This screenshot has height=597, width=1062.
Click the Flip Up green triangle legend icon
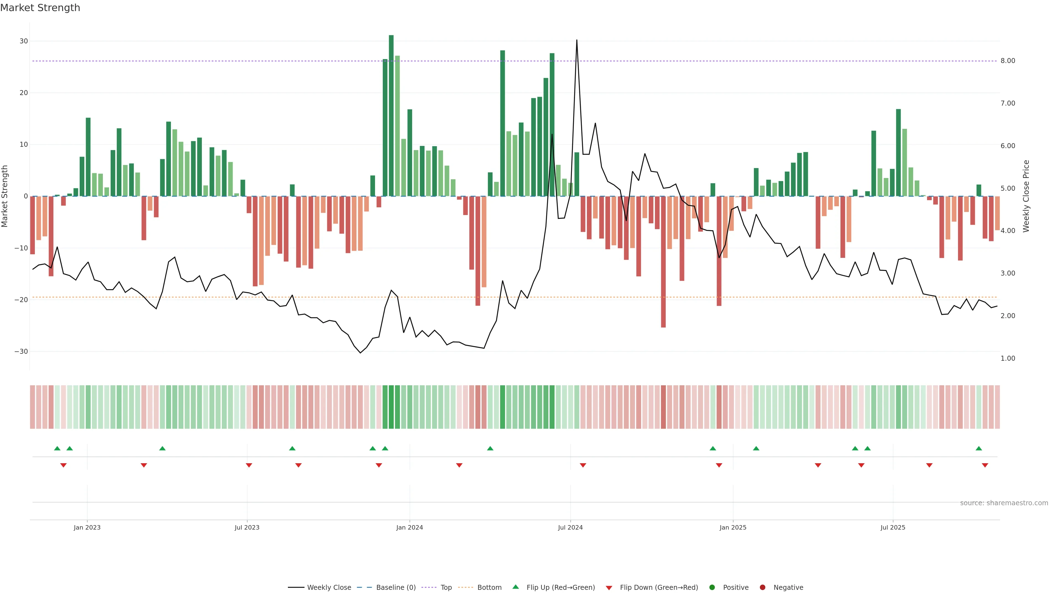click(515, 587)
